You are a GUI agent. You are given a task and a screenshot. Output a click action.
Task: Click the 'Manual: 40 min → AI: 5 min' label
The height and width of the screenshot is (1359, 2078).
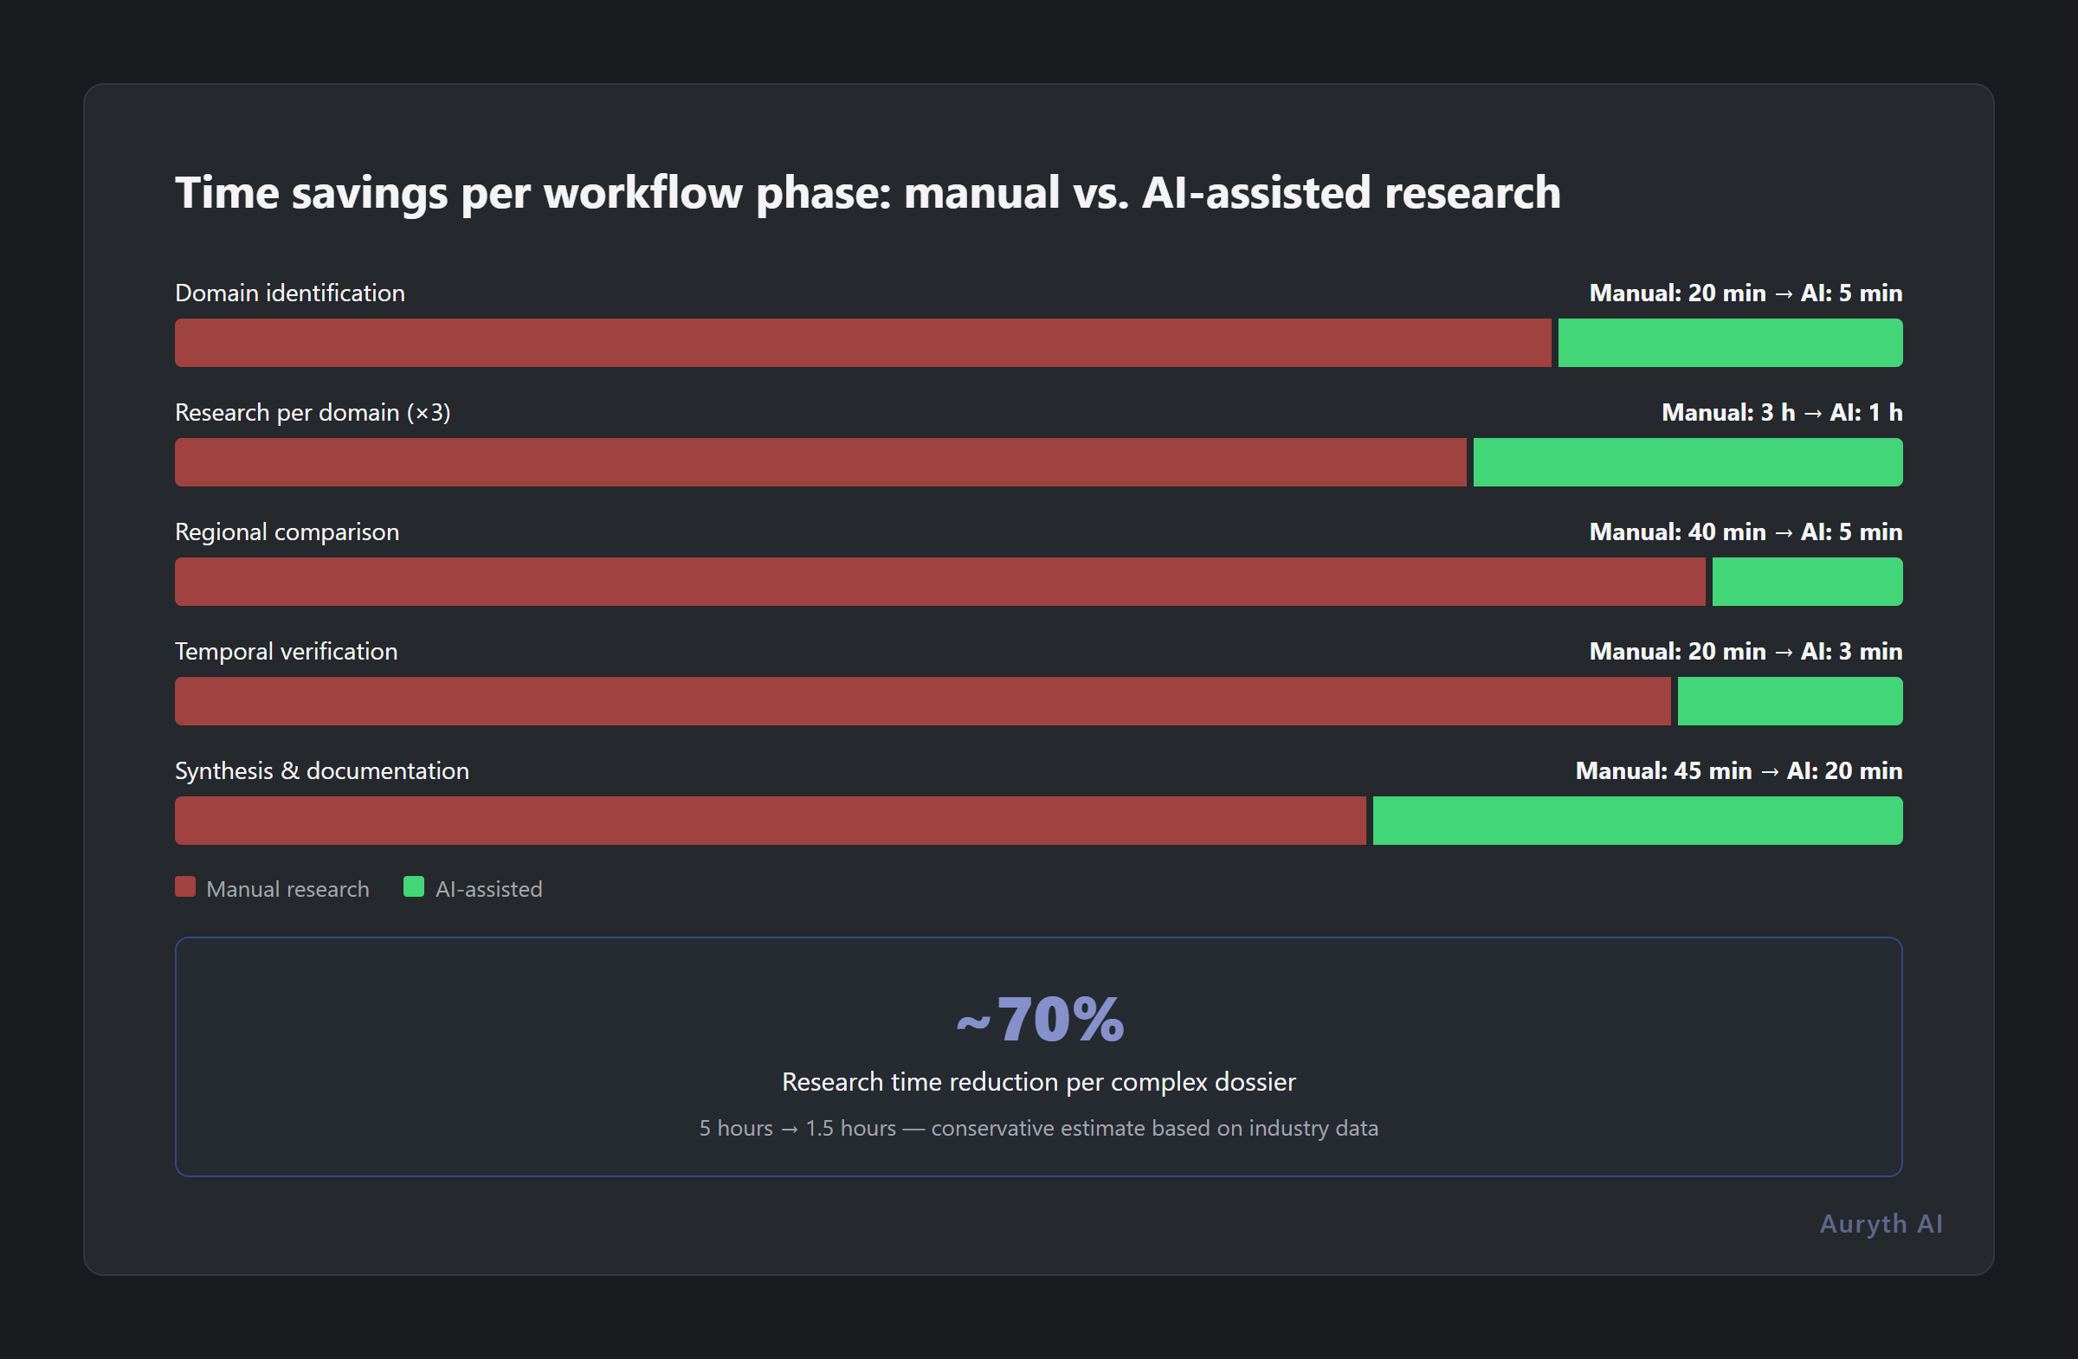point(1746,532)
